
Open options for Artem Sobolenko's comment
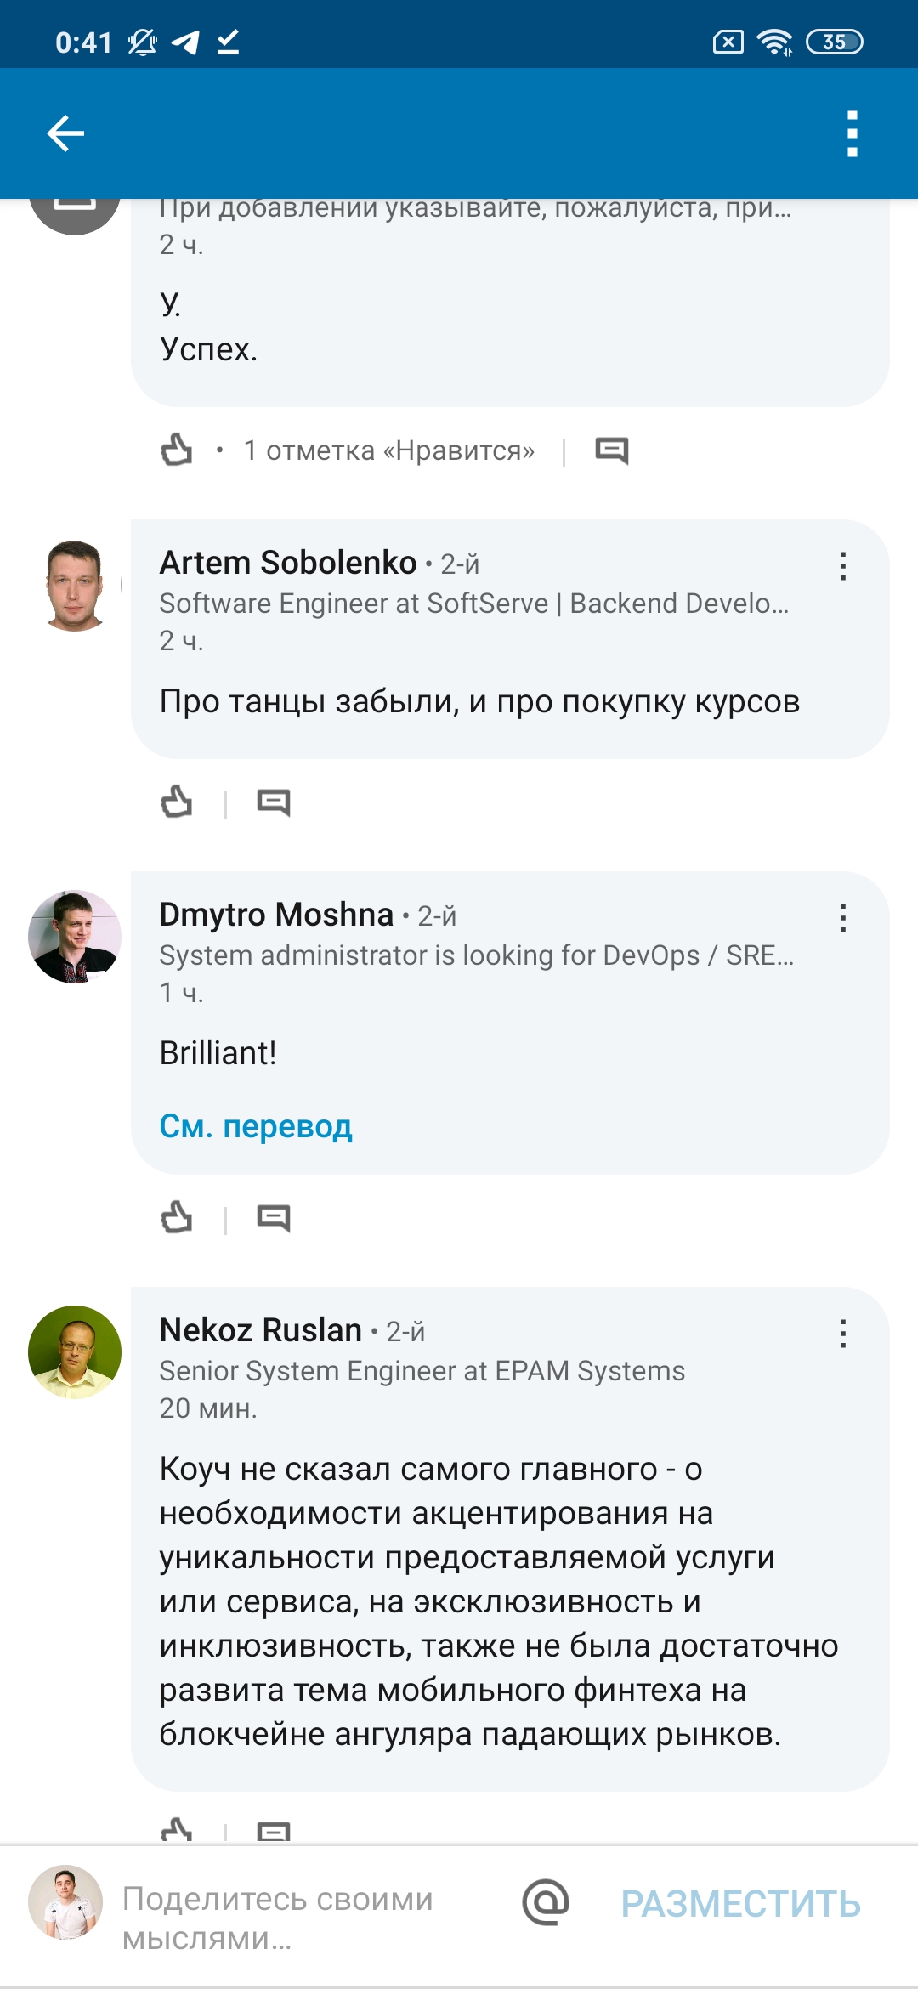click(842, 566)
